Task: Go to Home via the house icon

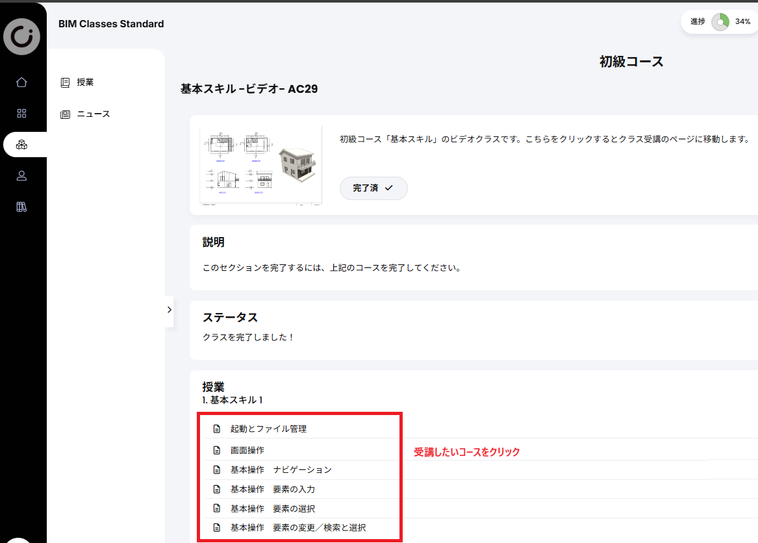Action: 21,82
